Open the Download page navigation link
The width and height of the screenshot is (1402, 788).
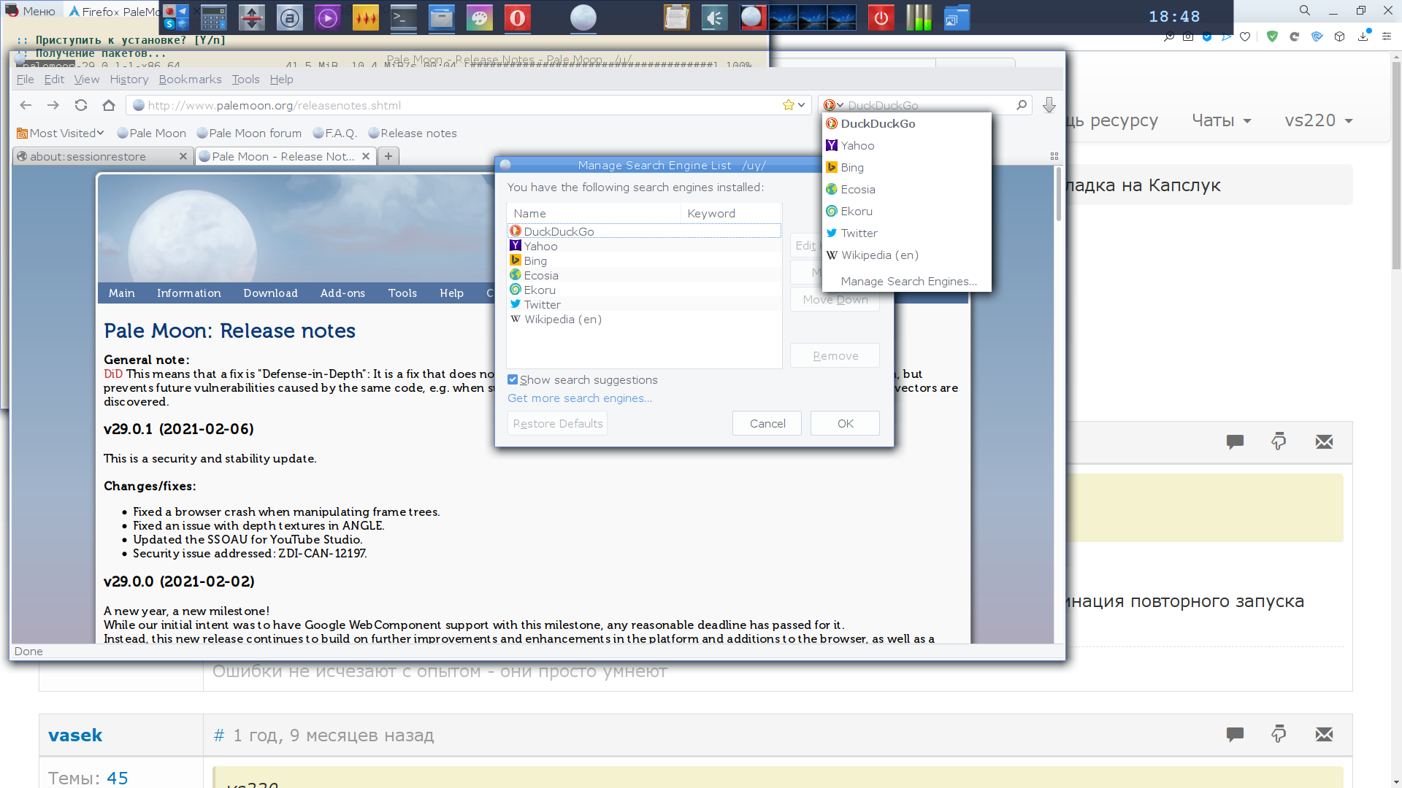(270, 293)
